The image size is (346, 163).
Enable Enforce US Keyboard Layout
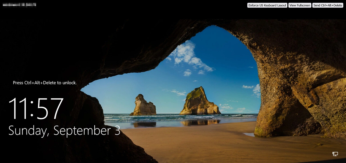(267, 5)
